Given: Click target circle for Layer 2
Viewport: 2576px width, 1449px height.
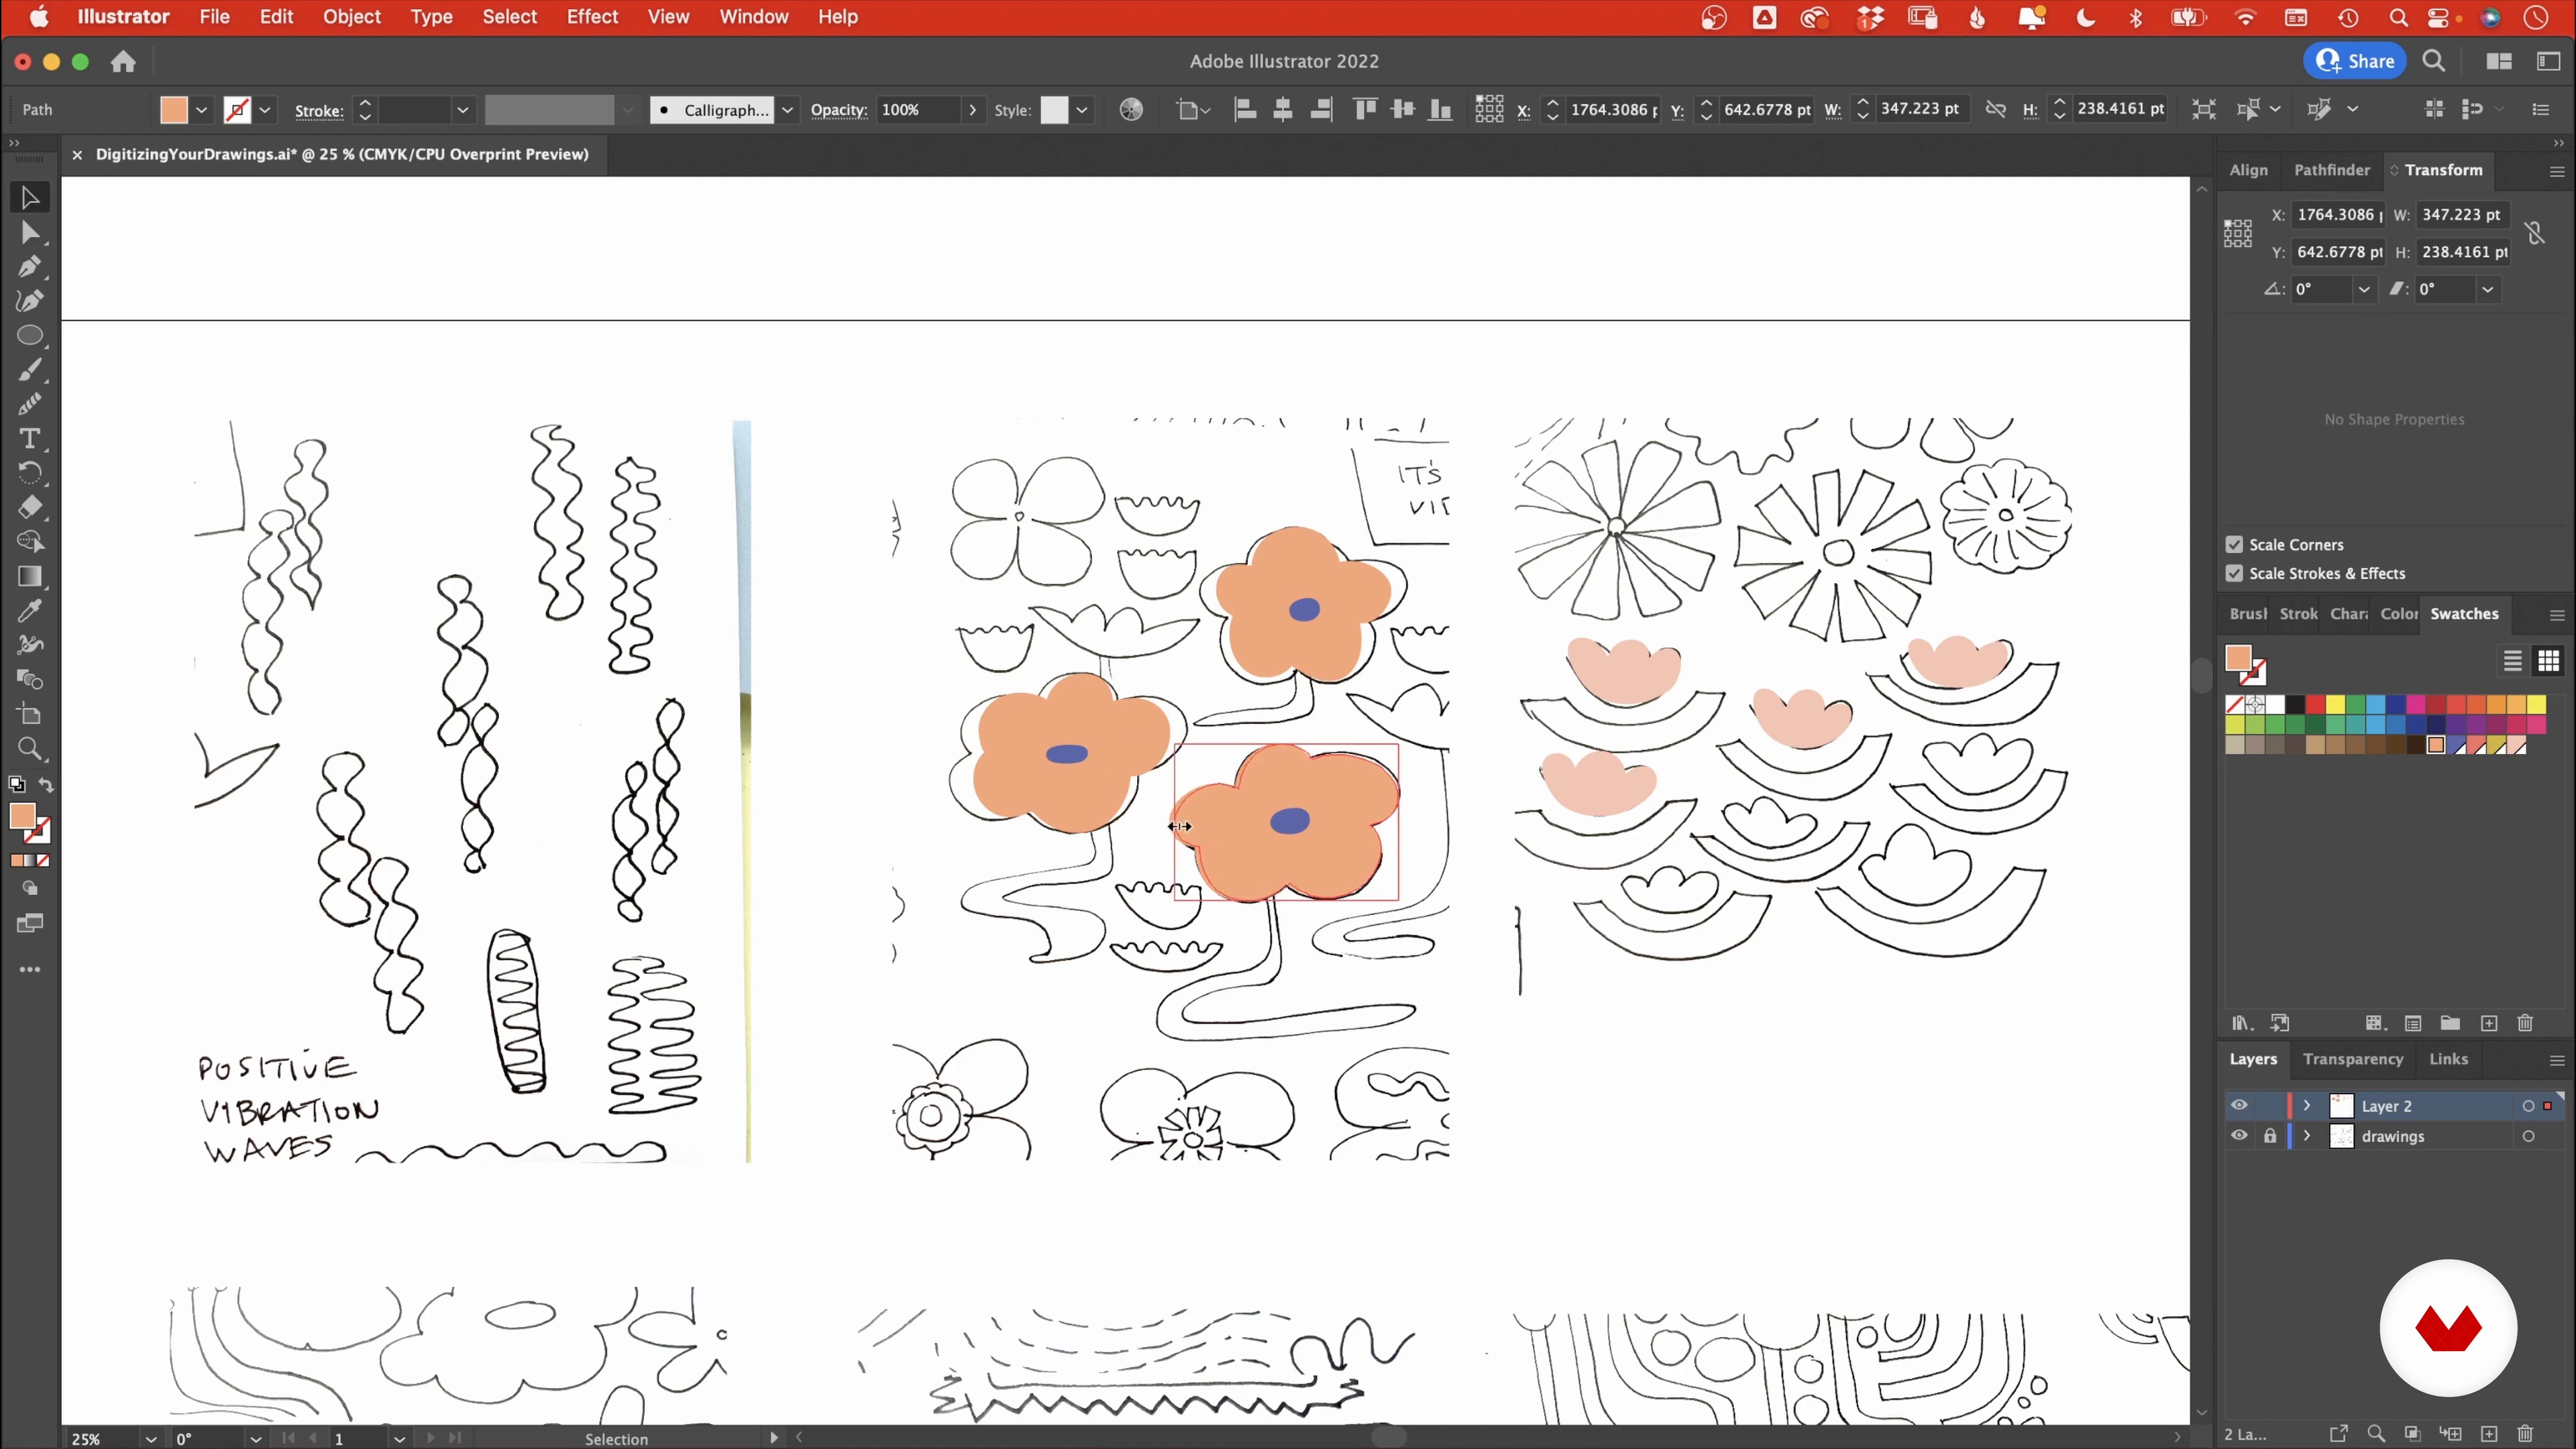Looking at the screenshot, I should click(x=2528, y=1106).
